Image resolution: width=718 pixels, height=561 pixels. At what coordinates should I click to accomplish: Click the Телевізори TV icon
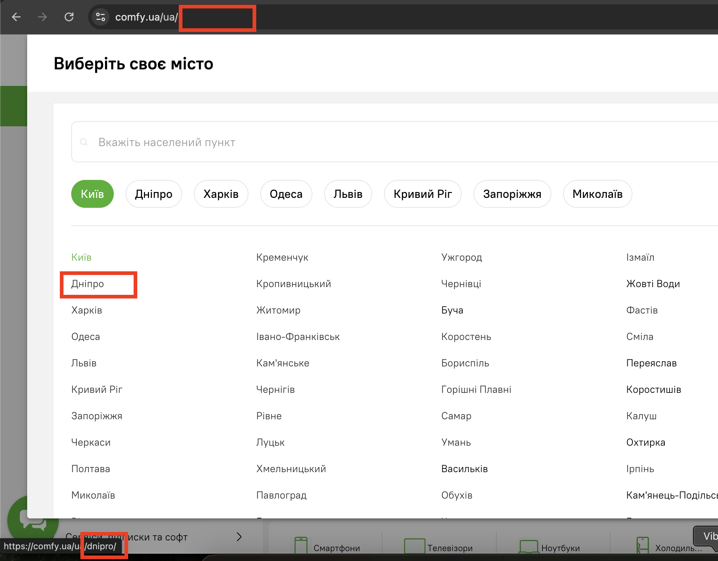[x=414, y=546]
